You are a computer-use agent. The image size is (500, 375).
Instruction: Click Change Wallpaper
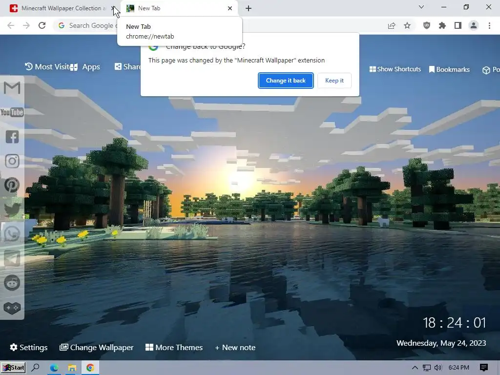97,348
